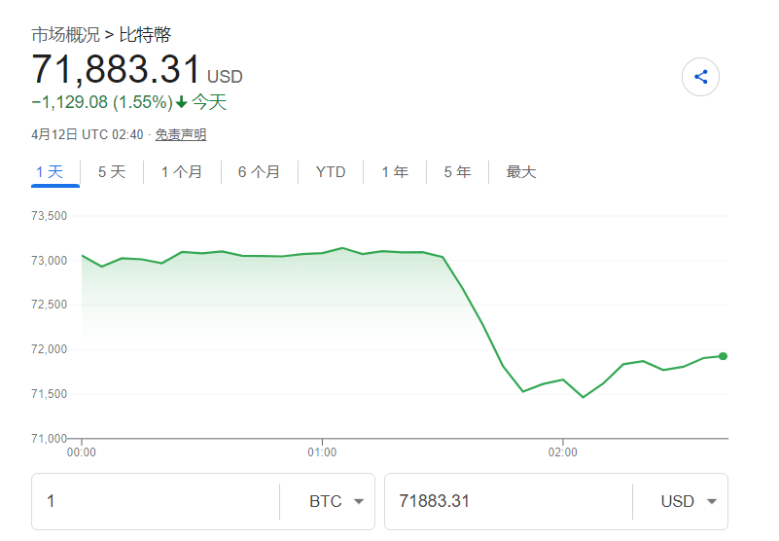779x541 pixels.
Task: Show the 5 年 price chart
Action: pyautogui.click(x=457, y=172)
